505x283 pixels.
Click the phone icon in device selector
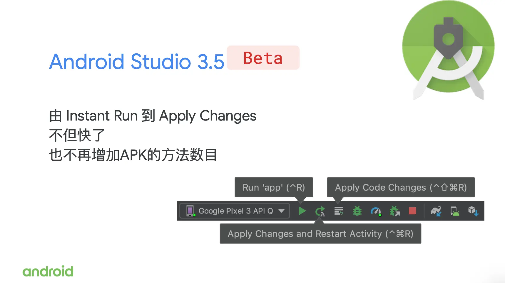pos(190,211)
